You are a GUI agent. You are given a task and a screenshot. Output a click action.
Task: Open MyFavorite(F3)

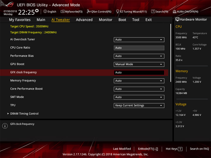click(x=72, y=11)
